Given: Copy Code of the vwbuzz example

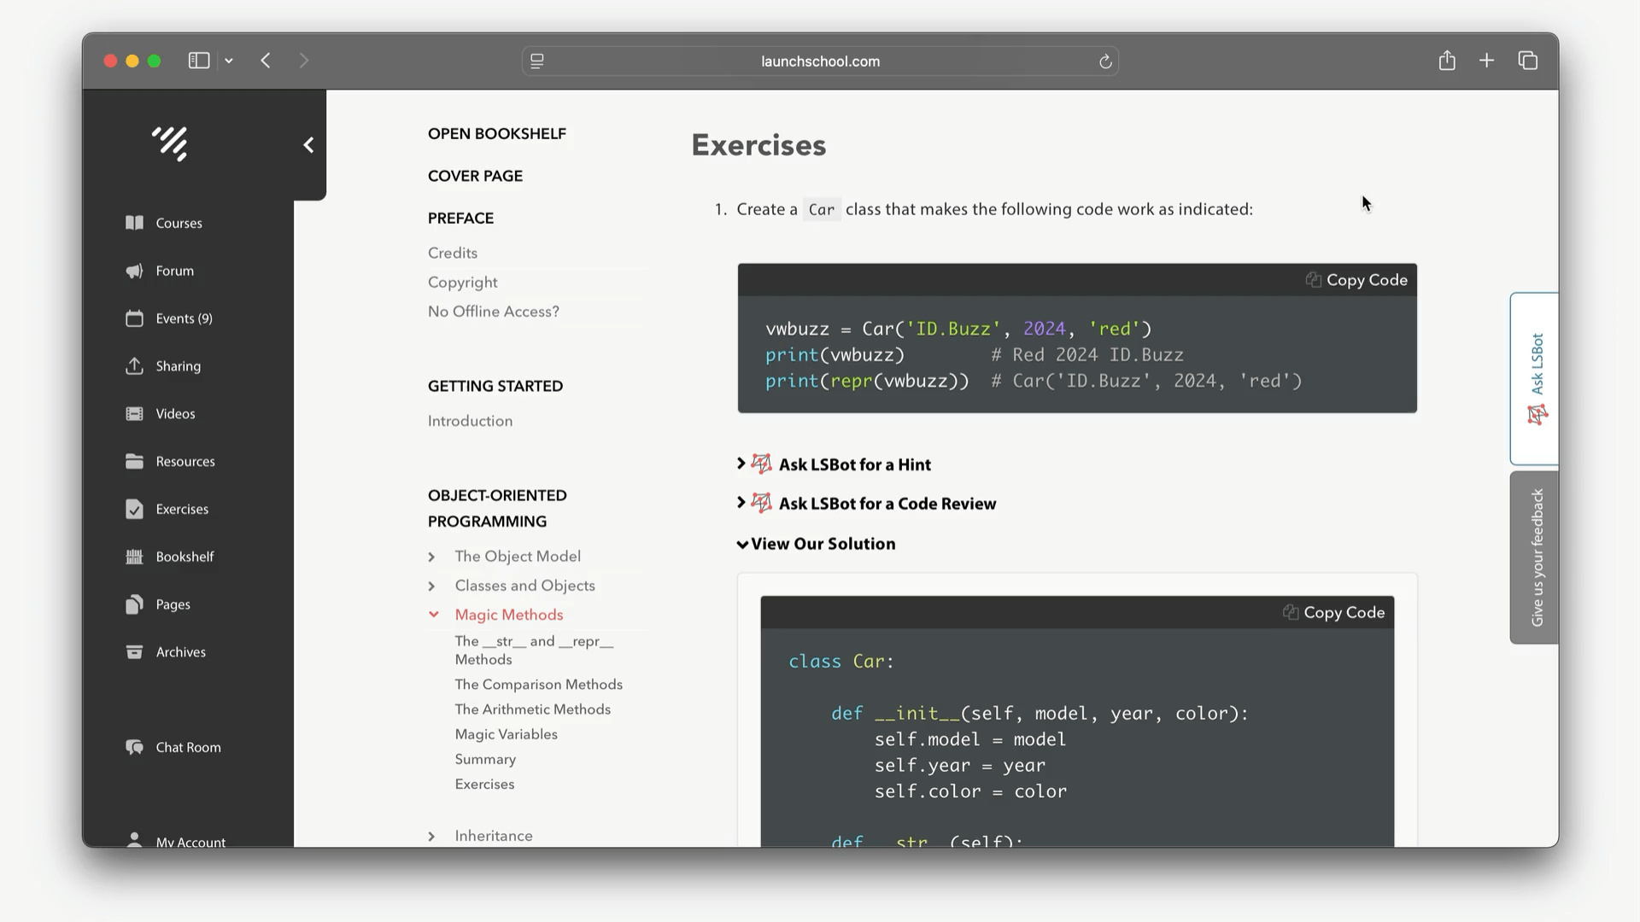Looking at the screenshot, I should [x=1356, y=280].
